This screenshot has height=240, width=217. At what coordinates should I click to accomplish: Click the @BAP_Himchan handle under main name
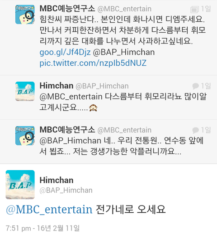pos(66,190)
